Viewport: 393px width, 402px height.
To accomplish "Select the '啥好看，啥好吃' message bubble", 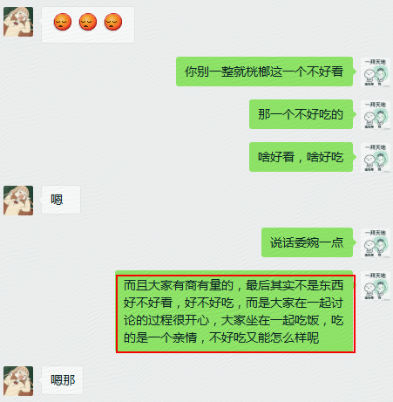I will pyautogui.click(x=302, y=157).
